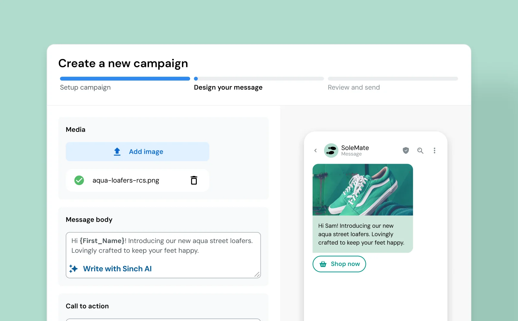This screenshot has height=321, width=518.
Task: Click the shopping basket icon in Shop now
Action: coord(323,264)
